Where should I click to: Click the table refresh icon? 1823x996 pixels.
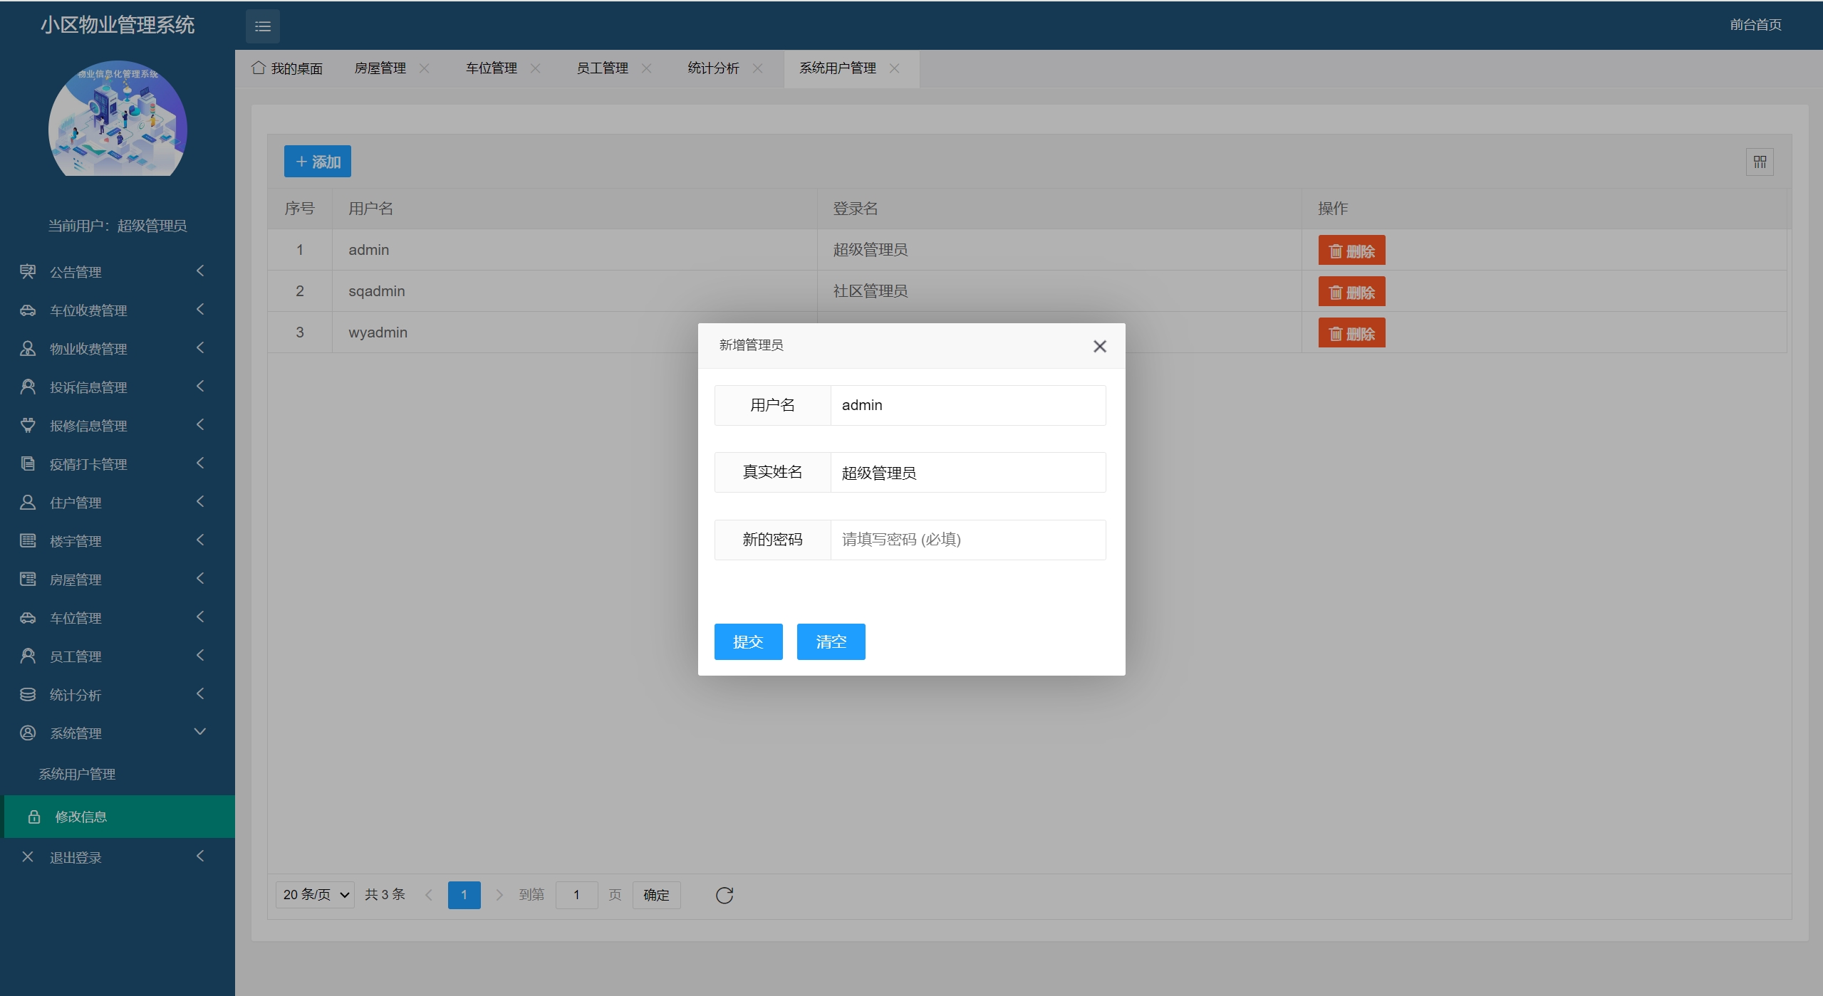click(724, 895)
